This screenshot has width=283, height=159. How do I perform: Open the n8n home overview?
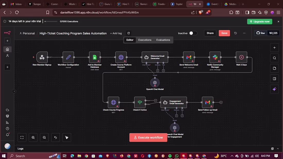click(x=7, y=49)
